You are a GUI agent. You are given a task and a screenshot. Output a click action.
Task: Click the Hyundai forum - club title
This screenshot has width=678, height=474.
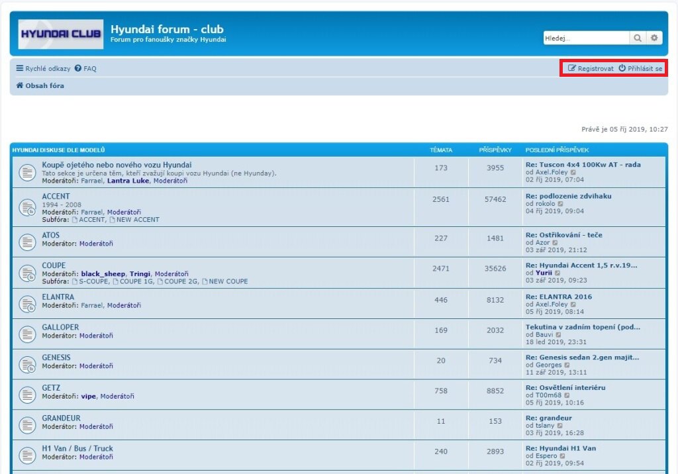pyautogui.click(x=167, y=29)
